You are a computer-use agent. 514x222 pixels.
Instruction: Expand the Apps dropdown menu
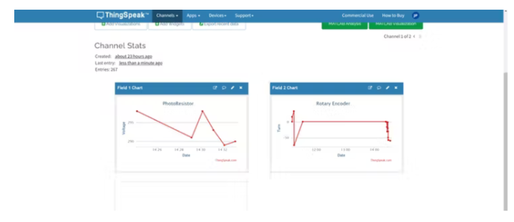(193, 16)
